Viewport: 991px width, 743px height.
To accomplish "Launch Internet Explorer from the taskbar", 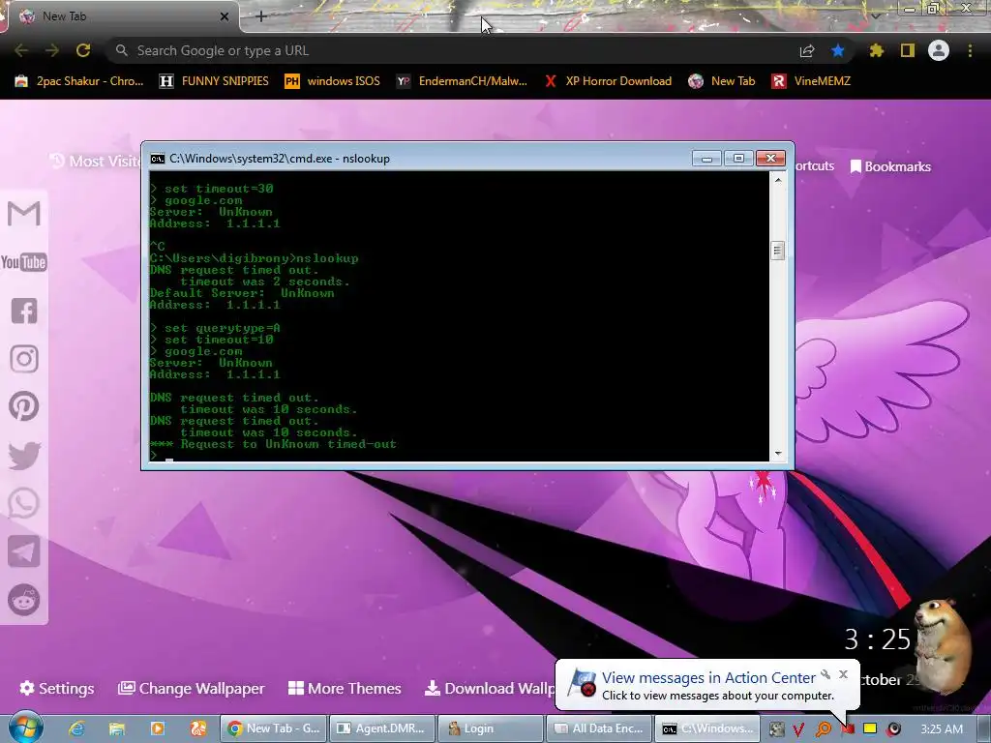I will (x=76, y=728).
